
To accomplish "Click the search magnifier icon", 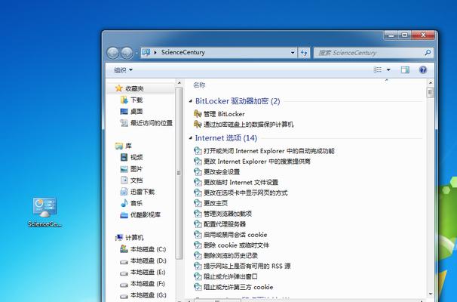I will (x=428, y=53).
